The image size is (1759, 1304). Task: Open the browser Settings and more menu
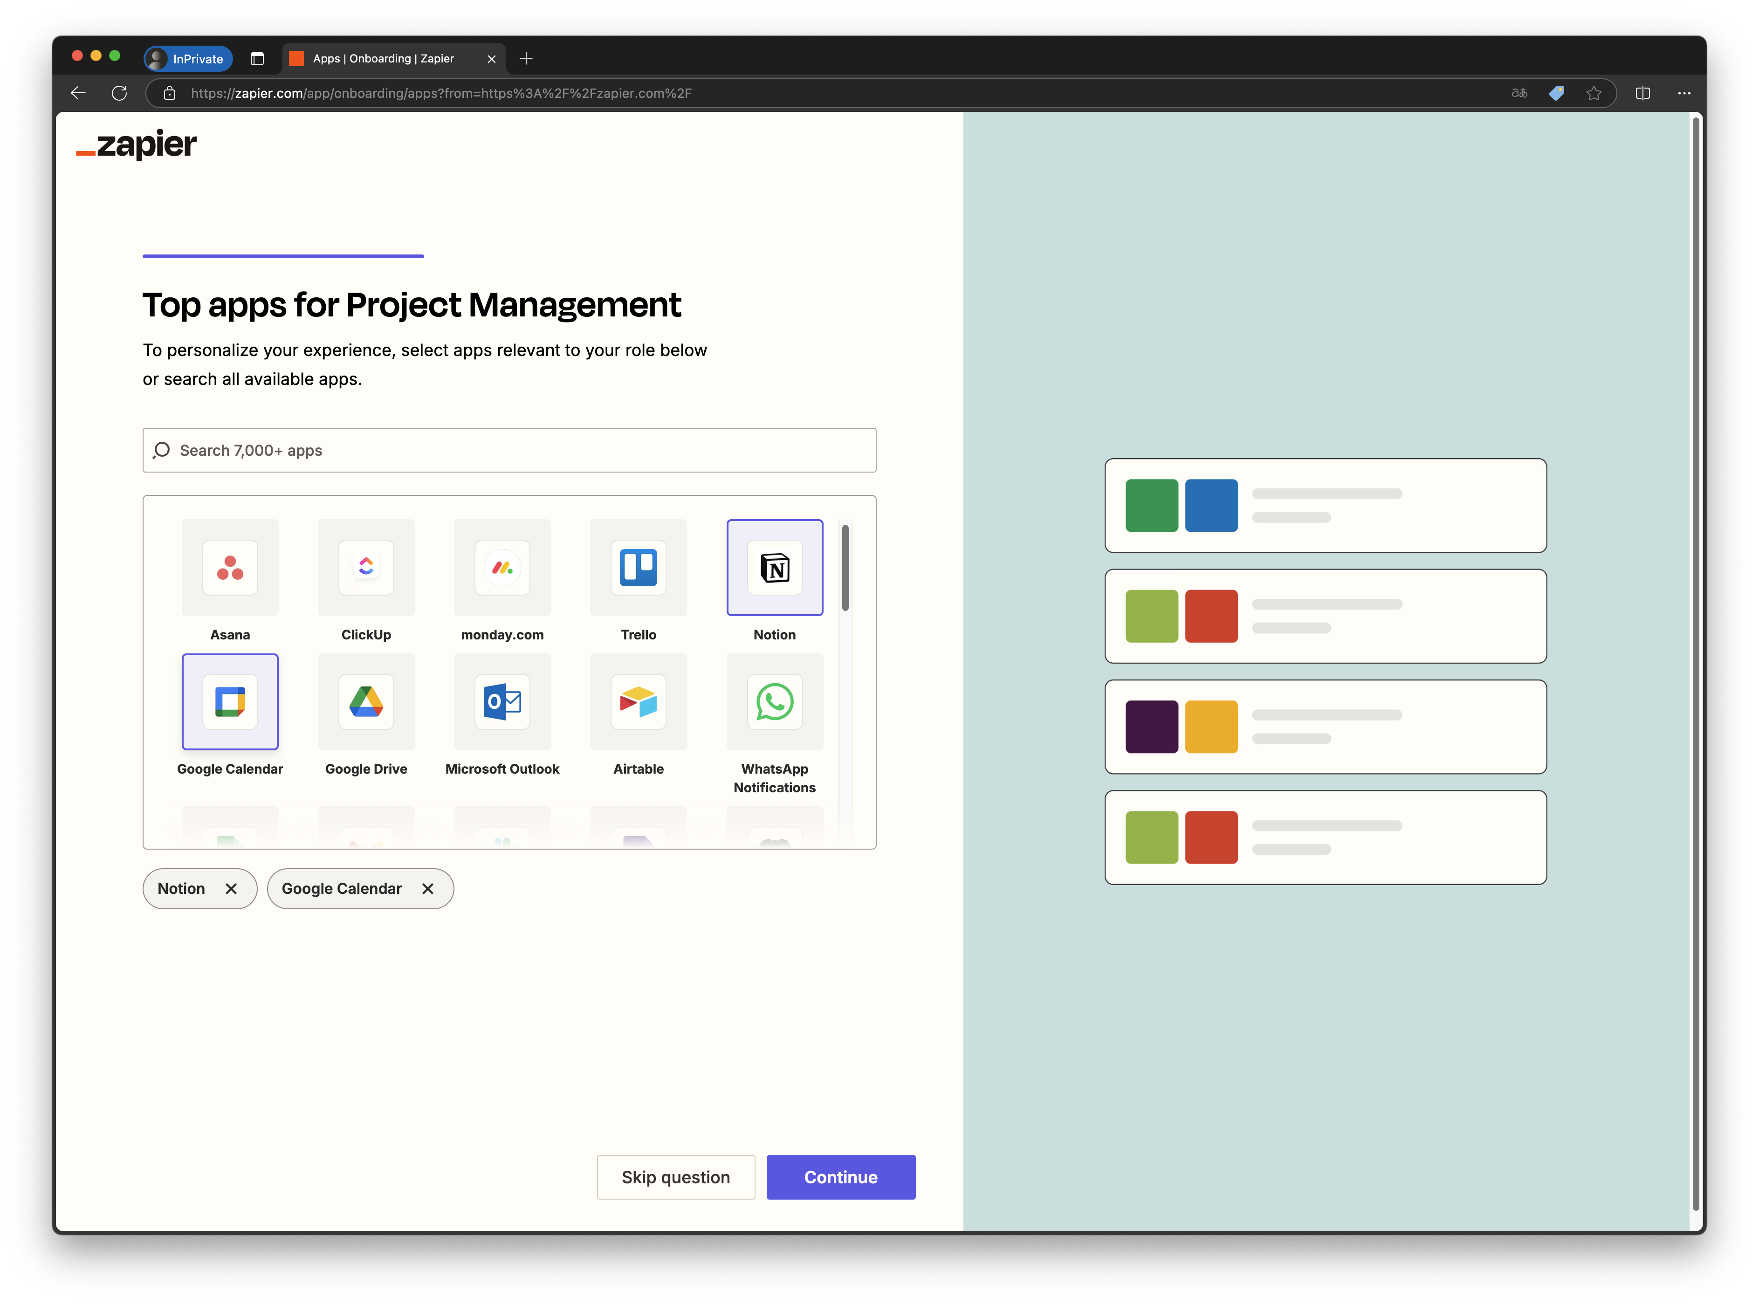point(1684,93)
